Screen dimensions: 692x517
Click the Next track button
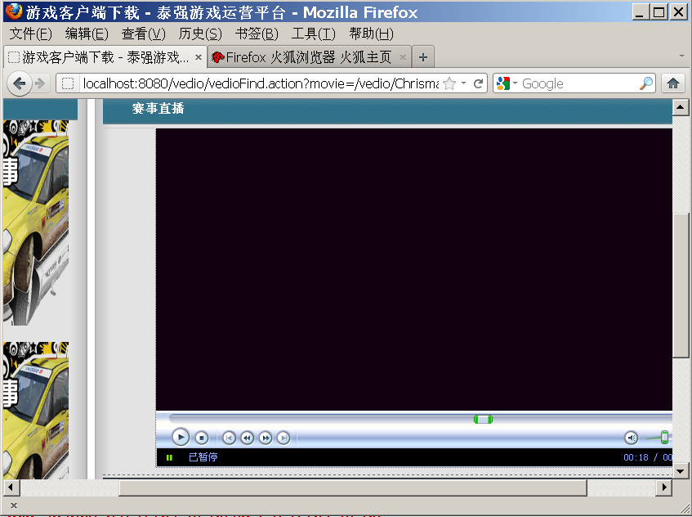point(283,438)
